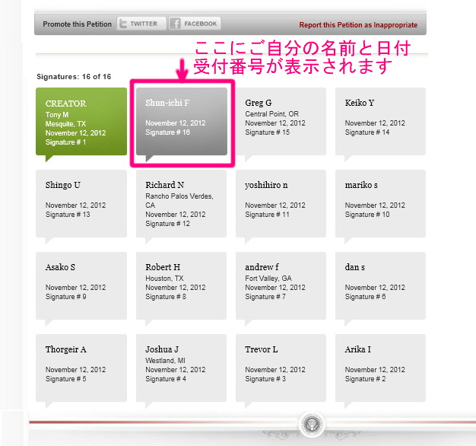Click Signature # 2 text
The height and width of the screenshot is (446, 476).
(365, 379)
